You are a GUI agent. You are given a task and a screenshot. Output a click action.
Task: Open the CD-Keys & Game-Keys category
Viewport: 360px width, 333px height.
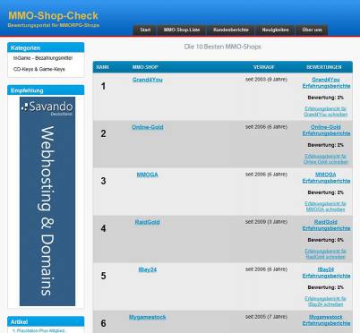click(39, 69)
